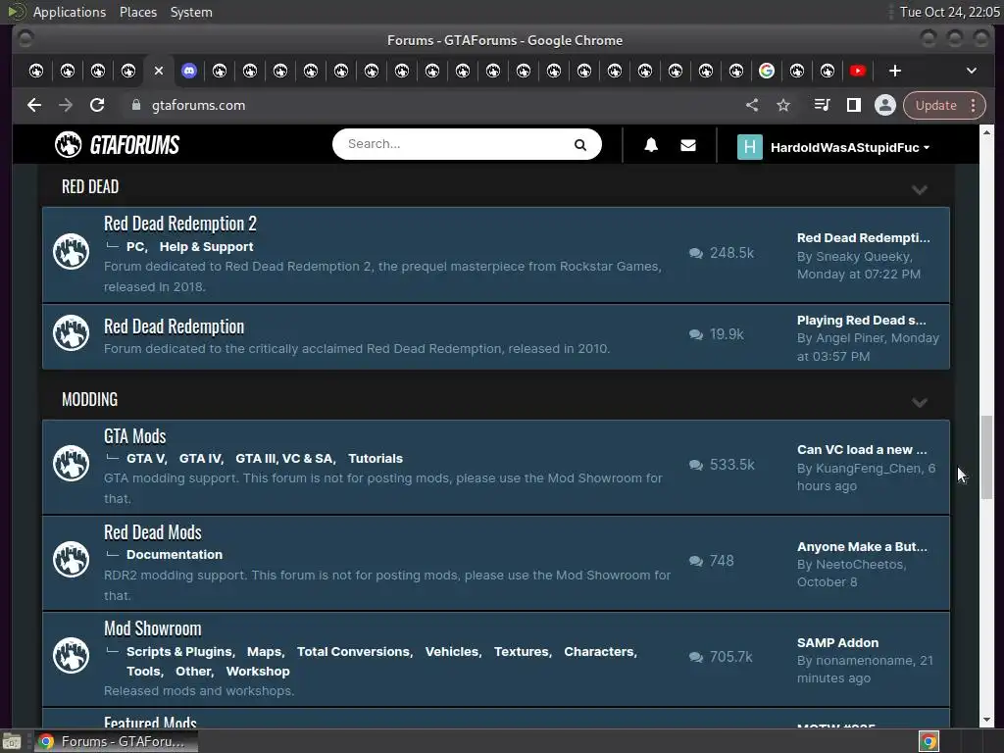The height and width of the screenshot is (753, 1004).
Task: Click the page vertical scrollbar thumb
Action: pyautogui.click(x=986, y=457)
